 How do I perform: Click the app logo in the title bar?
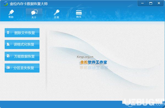pos(5,4)
